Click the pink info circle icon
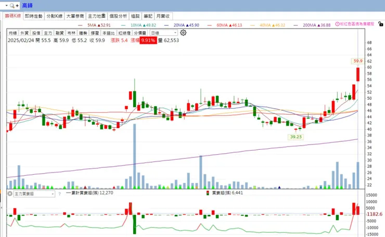 [337, 24]
